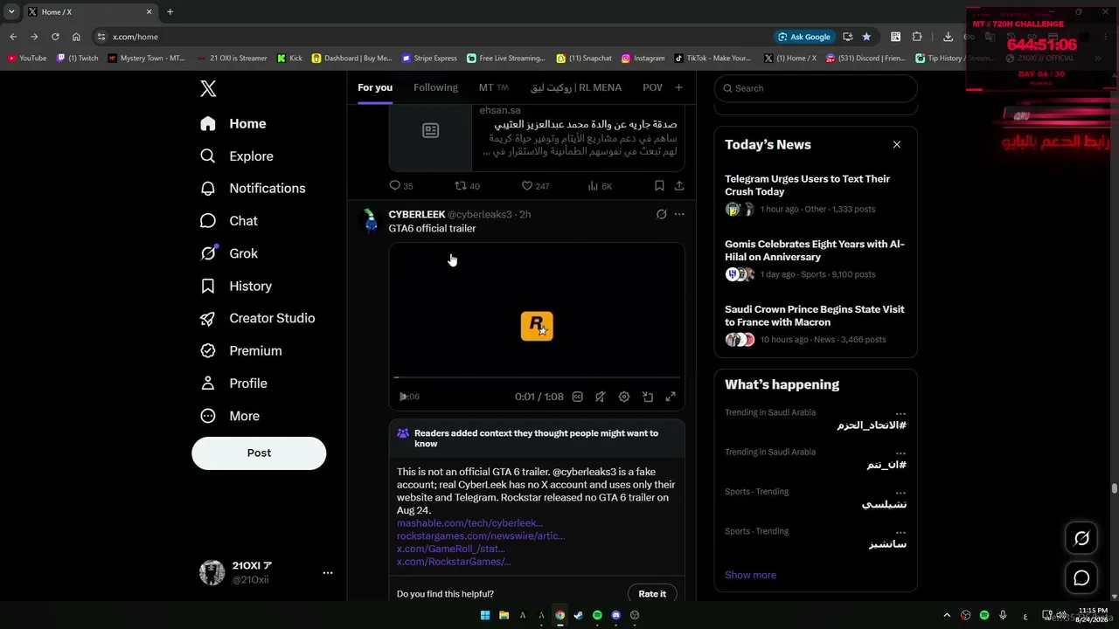The image size is (1119, 629).
Task: Click the Post button
Action: pos(259,453)
